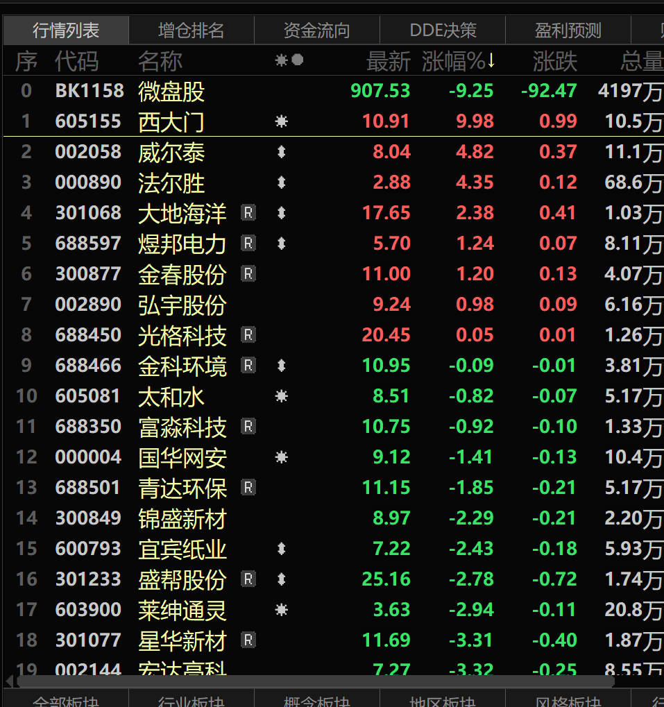Sort by 涨幅% column header

click(459, 61)
